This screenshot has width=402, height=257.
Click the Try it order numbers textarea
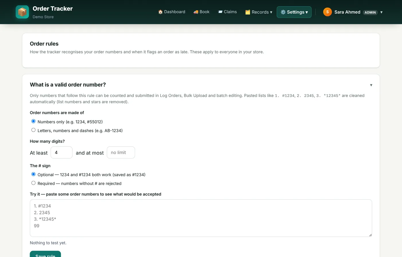pos(201,218)
